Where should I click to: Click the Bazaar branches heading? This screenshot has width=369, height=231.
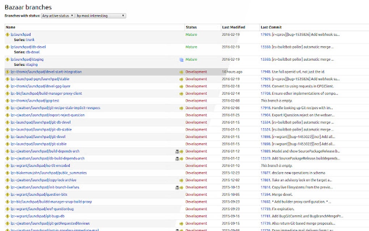tap(28, 7)
